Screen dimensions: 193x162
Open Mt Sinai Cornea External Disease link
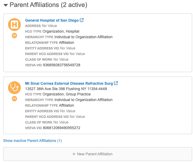pyautogui.click(x=69, y=83)
